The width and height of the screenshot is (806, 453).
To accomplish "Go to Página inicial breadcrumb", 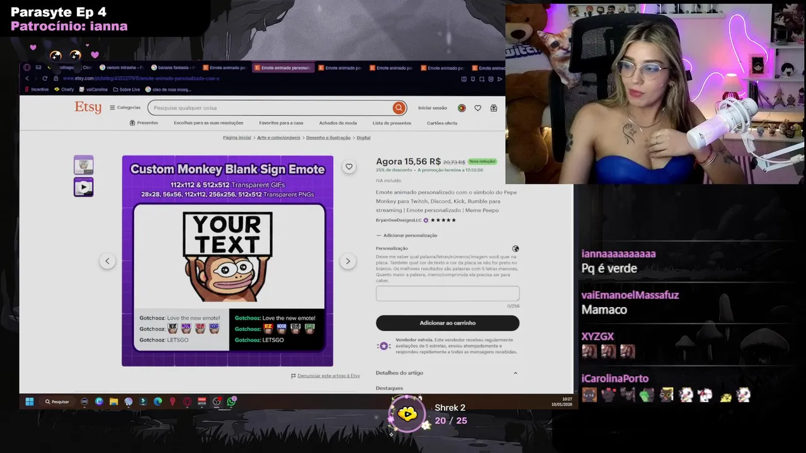I will (x=237, y=137).
